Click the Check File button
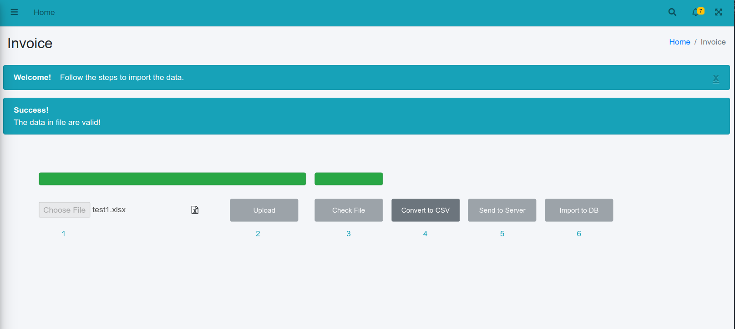This screenshot has height=329, width=735. click(349, 210)
